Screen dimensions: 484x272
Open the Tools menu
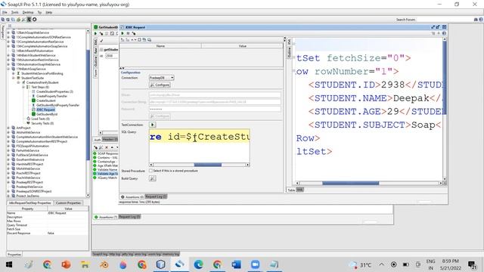click(x=15, y=12)
